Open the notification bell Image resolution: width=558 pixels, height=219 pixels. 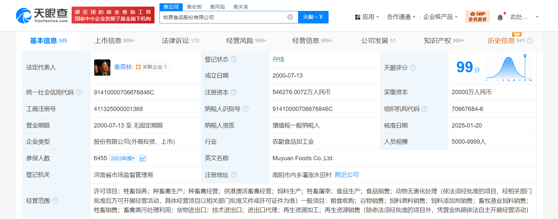[x=500, y=17]
